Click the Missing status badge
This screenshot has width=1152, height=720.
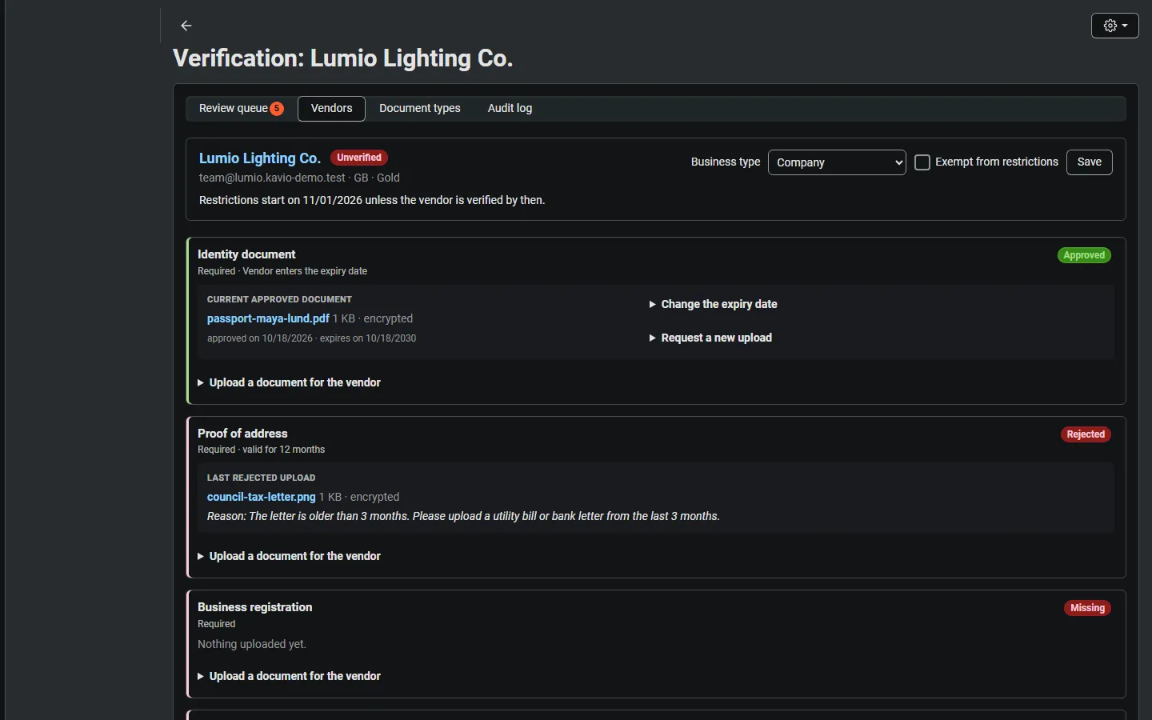click(x=1087, y=608)
